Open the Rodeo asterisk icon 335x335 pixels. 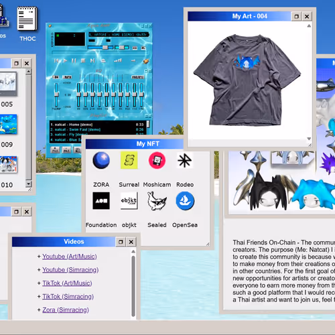[185, 160]
